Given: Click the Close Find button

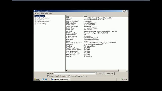Looking at the screenshot, I should point(110,74).
